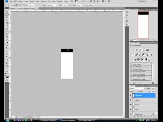The width and height of the screenshot is (163, 122).
Task: Choose Subtract from Selection mode in options bar
Action: click(x=18, y=5)
